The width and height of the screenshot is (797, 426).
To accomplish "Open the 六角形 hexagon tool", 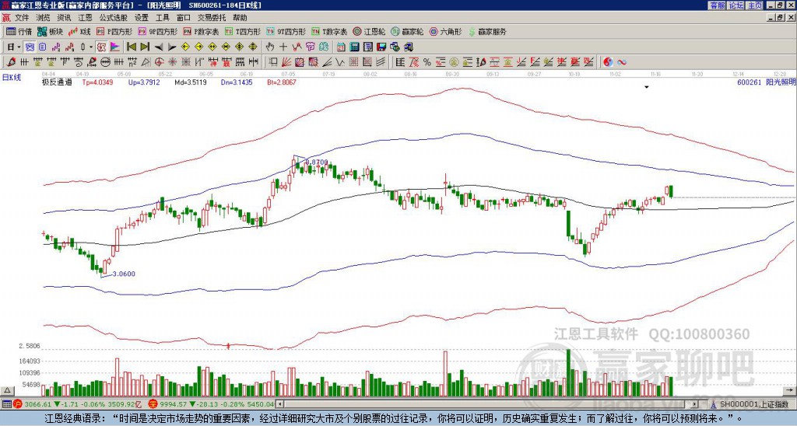I will 446,31.
